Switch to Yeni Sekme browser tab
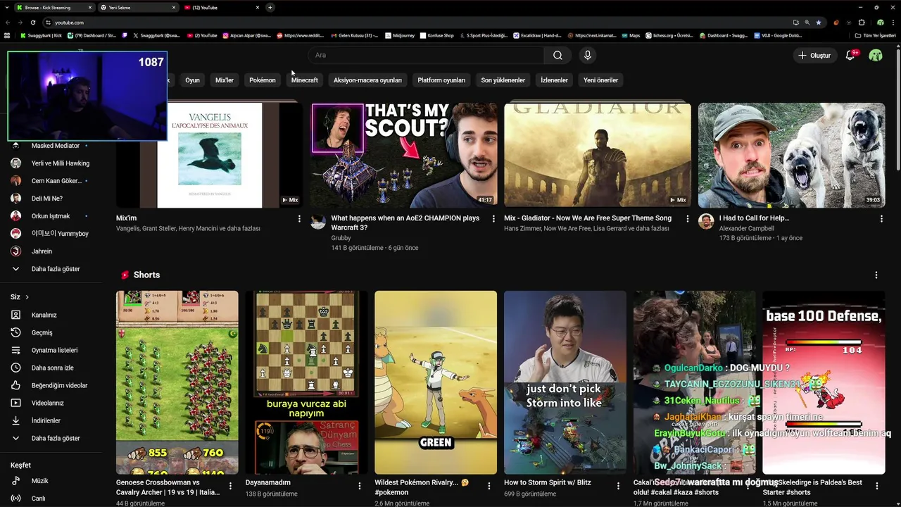The height and width of the screenshot is (507, 901). click(138, 7)
